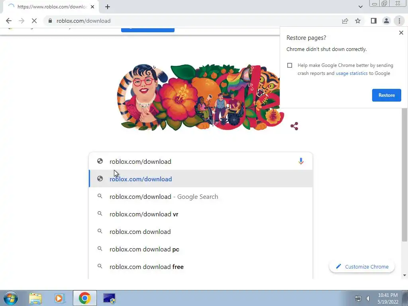
Task: Focus the Google search box
Action: click(200, 161)
